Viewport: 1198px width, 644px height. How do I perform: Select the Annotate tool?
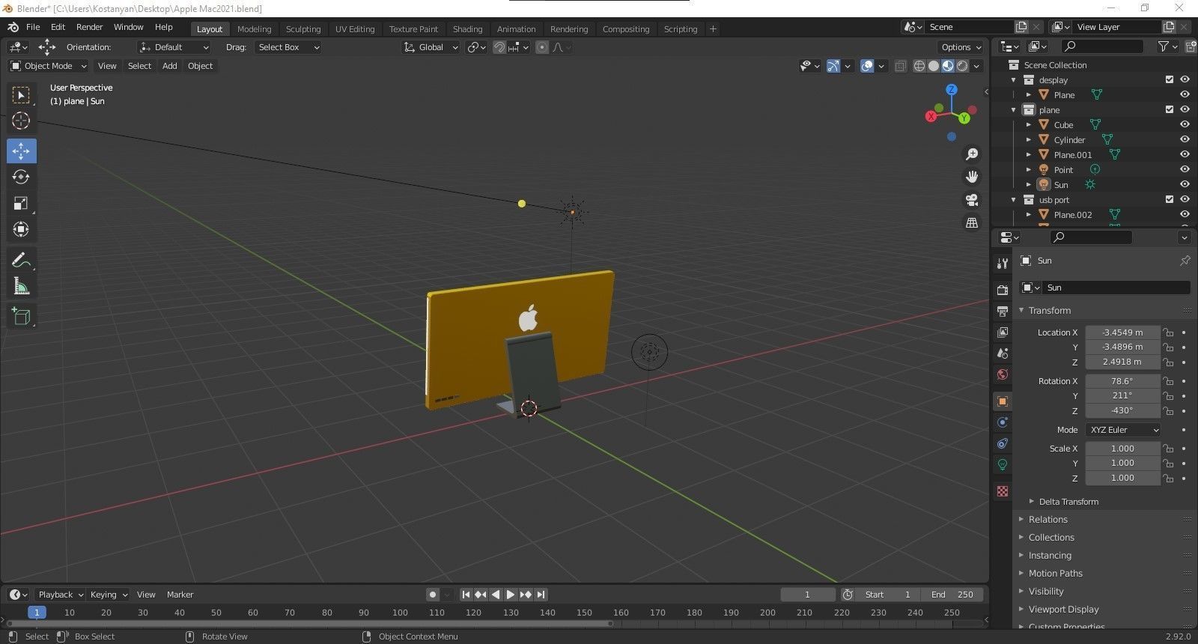(x=21, y=260)
